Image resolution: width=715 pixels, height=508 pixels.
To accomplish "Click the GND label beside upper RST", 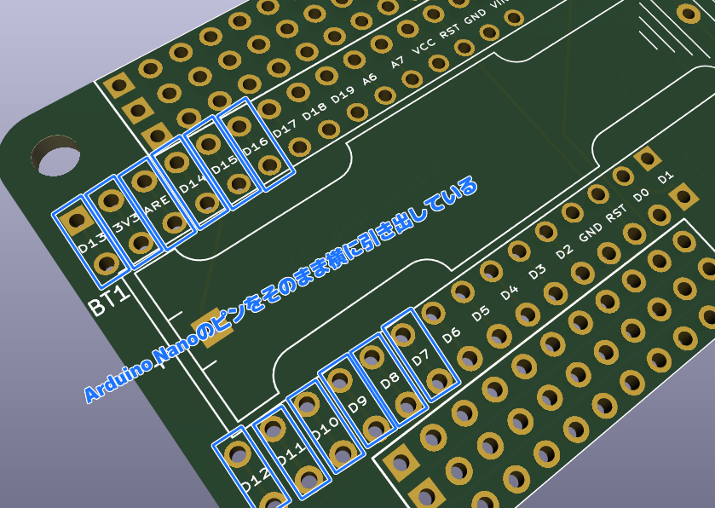I will click(x=476, y=17).
